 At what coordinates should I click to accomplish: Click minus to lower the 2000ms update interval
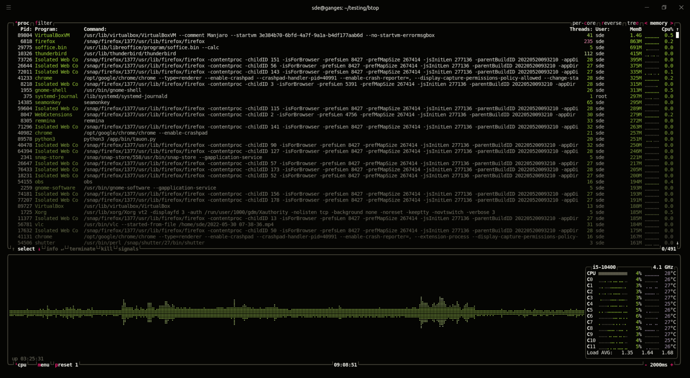click(645, 365)
